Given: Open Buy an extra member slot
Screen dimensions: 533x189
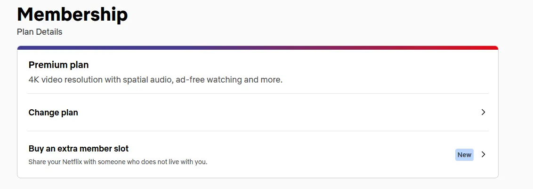Looking at the screenshot, I should click(79, 148).
